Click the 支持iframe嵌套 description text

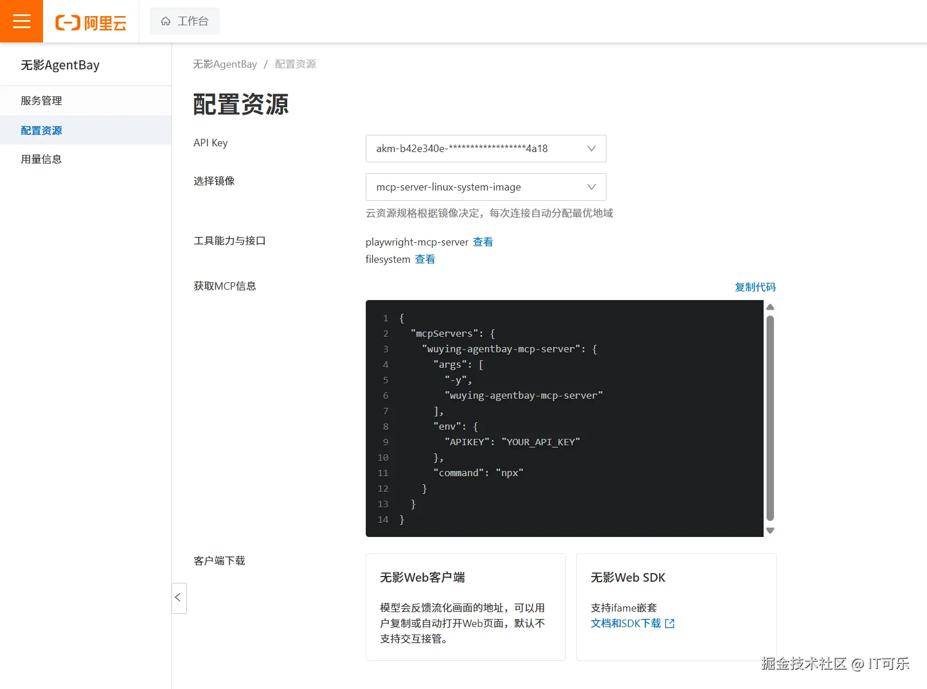coord(624,608)
